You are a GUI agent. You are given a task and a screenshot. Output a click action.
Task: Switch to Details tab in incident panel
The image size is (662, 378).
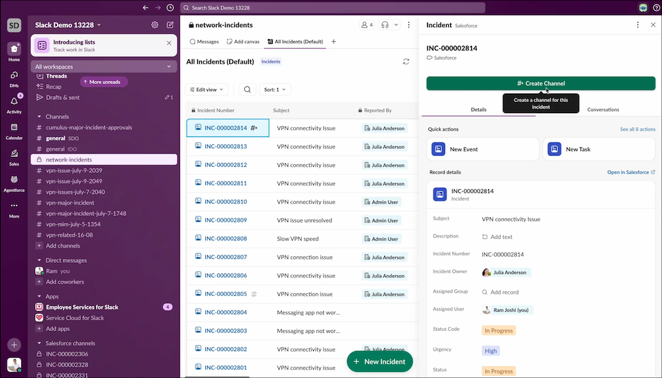pyautogui.click(x=479, y=109)
